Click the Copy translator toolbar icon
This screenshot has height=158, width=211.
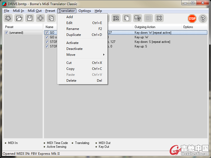[x=127, y=18]
